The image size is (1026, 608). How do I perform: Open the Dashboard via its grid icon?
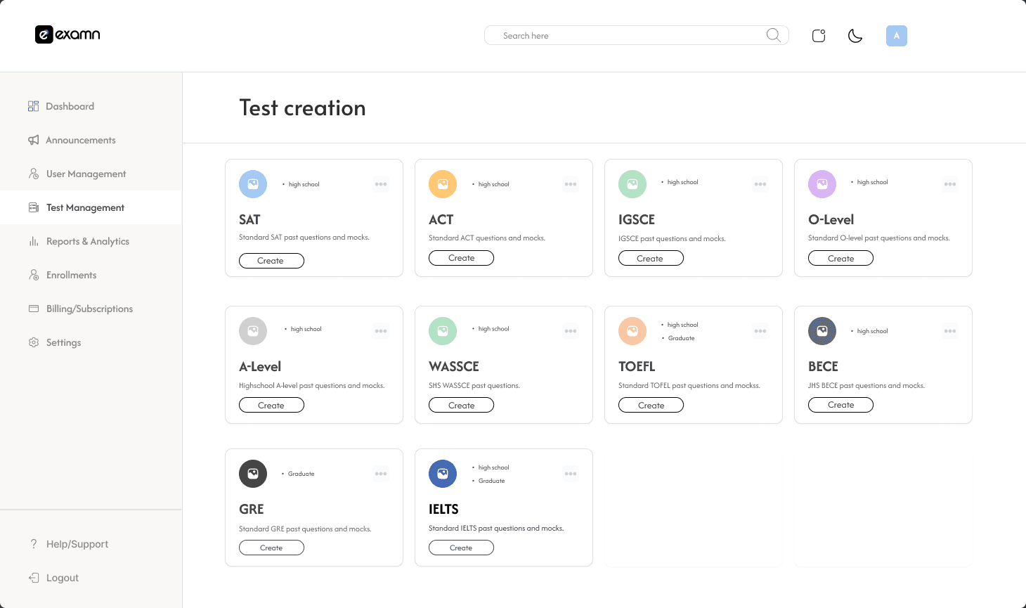[x=33, y=105]
